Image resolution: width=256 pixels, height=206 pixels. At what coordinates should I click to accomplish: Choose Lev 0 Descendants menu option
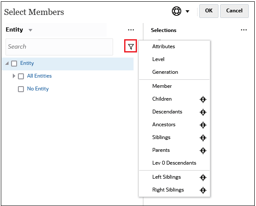[174, 163]
